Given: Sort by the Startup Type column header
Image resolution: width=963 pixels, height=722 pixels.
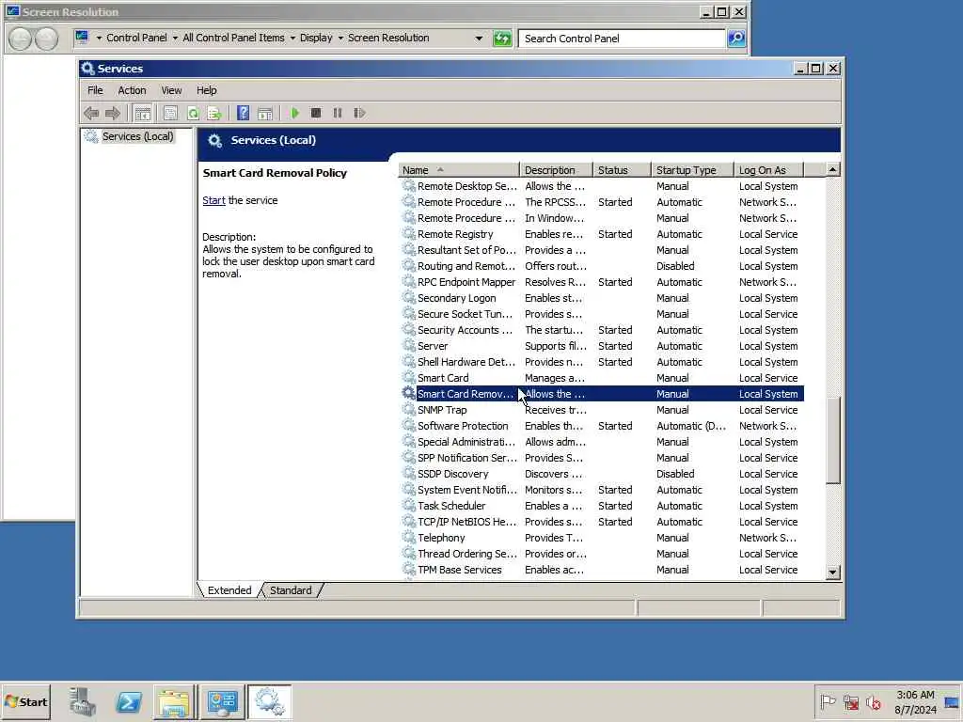Looking at the screenshot, I should point(692,170).
